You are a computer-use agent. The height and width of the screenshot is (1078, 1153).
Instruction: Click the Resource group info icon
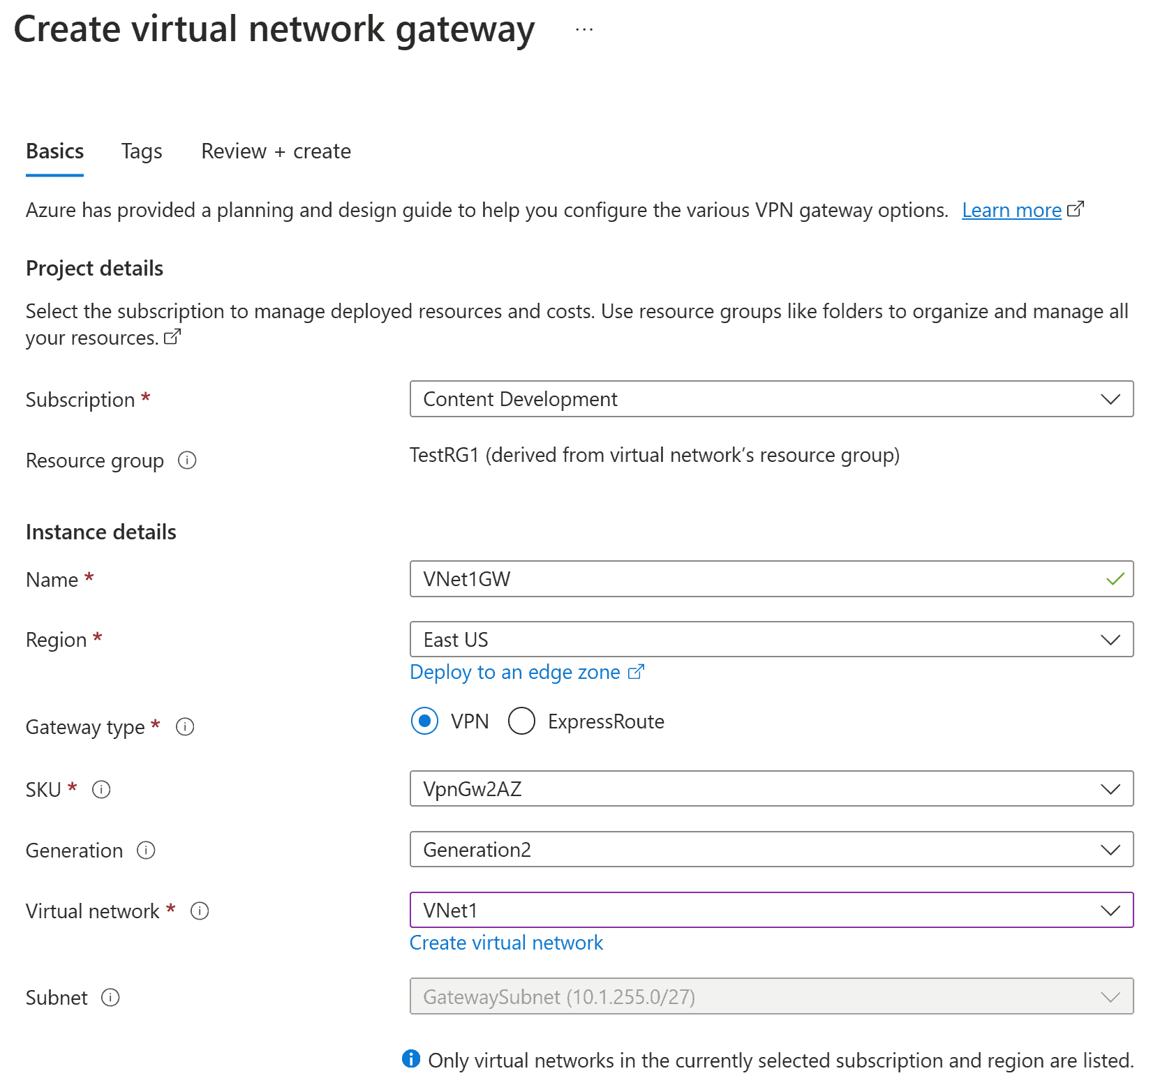(187, 461)
